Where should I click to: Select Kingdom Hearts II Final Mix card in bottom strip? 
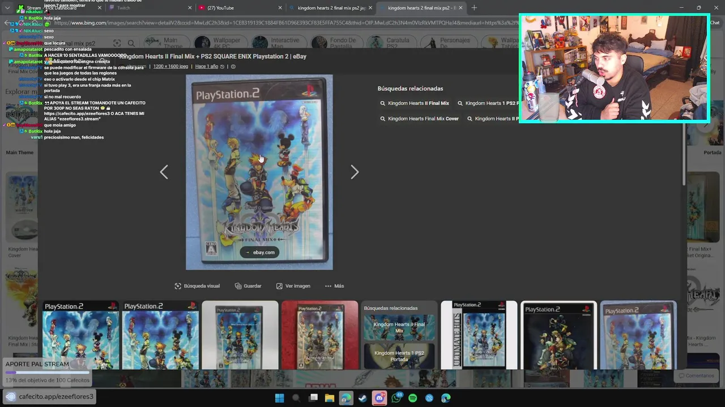pyautogui.click(x=399, y=327)
